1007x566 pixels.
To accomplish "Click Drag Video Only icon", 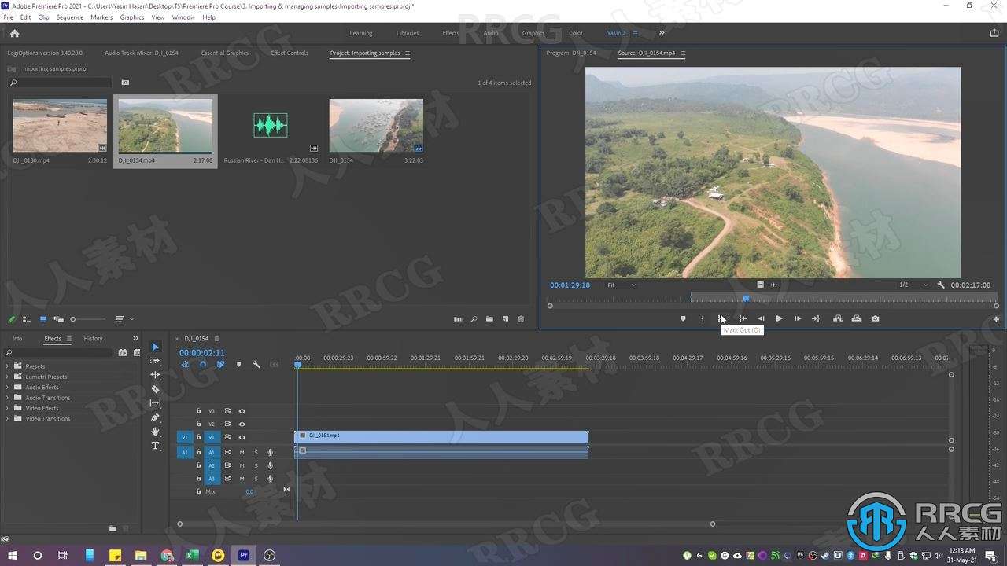I will coord(761,285).
